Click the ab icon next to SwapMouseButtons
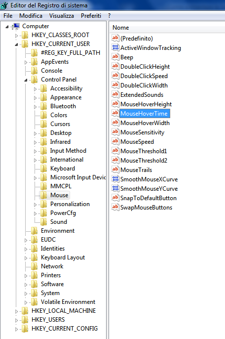 click(115, 207)
